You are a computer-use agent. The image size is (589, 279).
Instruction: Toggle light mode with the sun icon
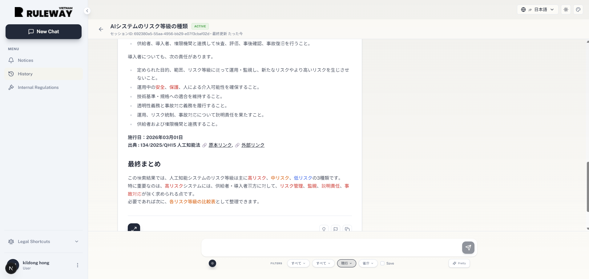566,10
